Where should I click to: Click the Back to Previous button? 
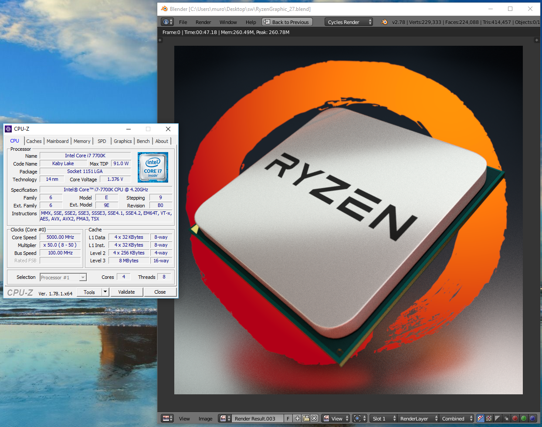click(287, 22)
